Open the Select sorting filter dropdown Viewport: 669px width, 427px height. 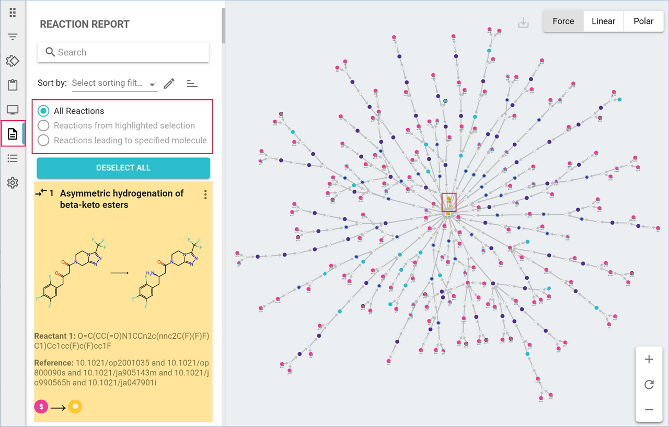pos(114,83)
